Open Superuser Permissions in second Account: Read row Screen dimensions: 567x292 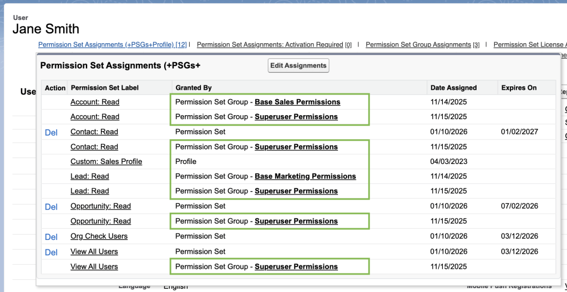(296, 117)
